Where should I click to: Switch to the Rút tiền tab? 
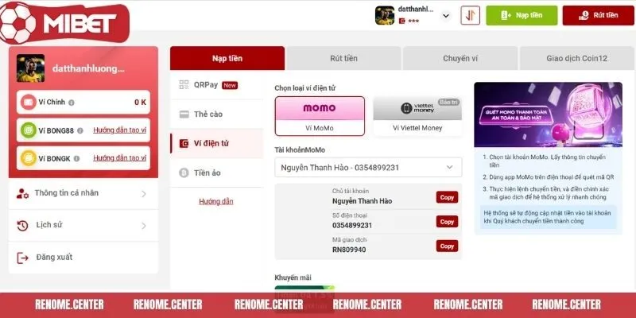pyautogui.click(x=343, y=58)
